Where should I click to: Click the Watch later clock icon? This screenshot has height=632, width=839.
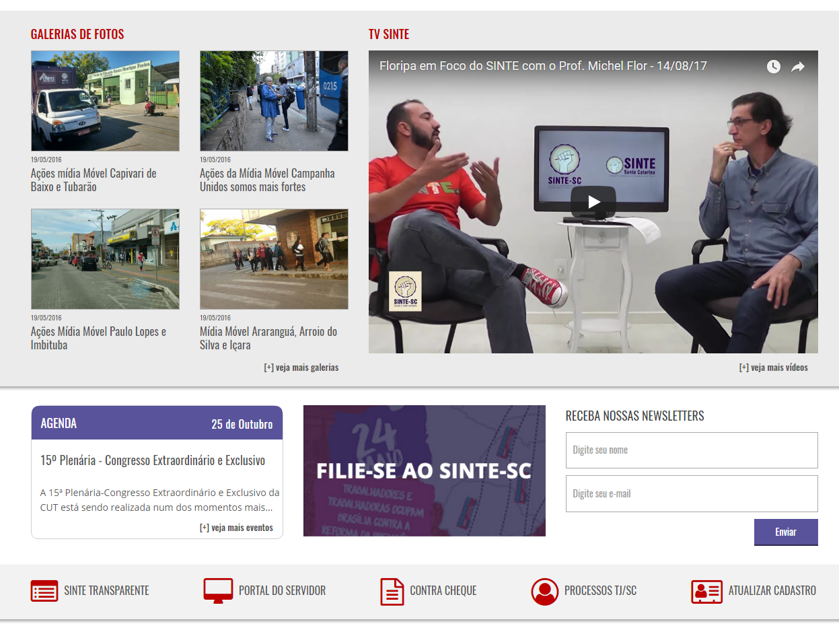[774, 67]
